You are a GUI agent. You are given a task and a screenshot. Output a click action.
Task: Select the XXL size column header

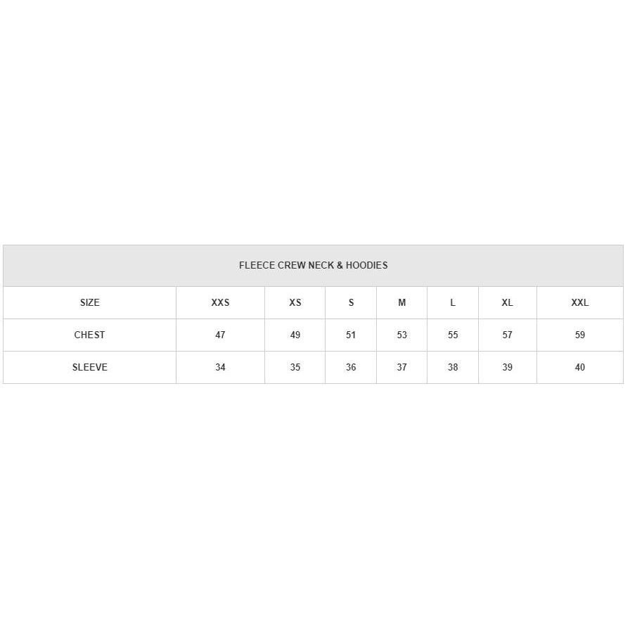579,303
